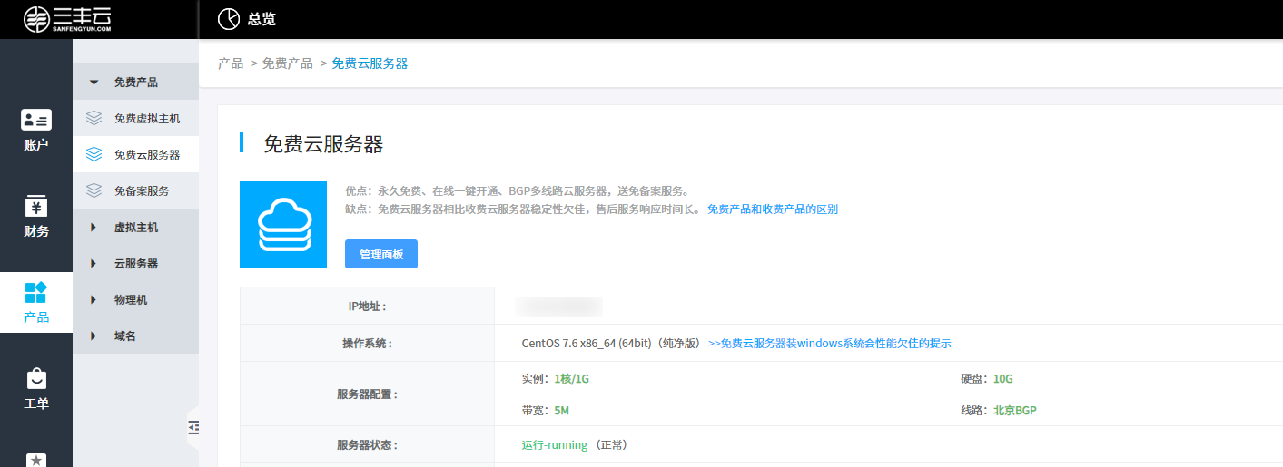The height and width of the screenshot is (467, 1283).
Task: Click the 免费云服务器 page heading
Action: [x=323, y=143]
